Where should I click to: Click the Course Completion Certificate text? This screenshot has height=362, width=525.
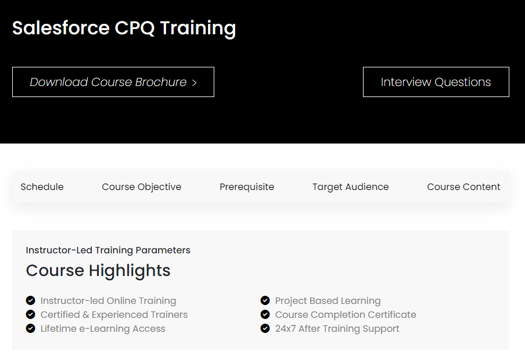(346, 314)
